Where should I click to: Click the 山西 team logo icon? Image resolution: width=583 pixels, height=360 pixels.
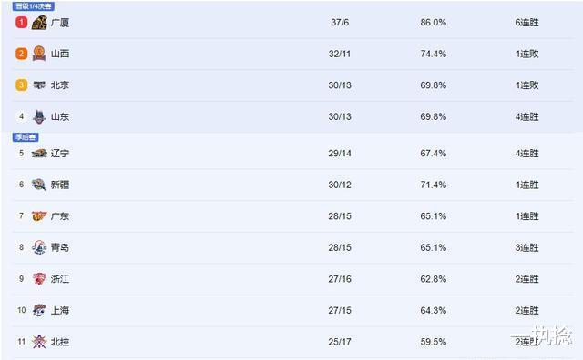pos(39,54)
